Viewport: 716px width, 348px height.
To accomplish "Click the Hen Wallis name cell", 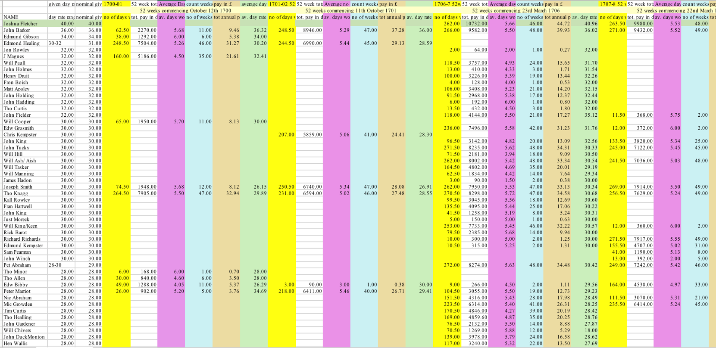I will 16,344.
